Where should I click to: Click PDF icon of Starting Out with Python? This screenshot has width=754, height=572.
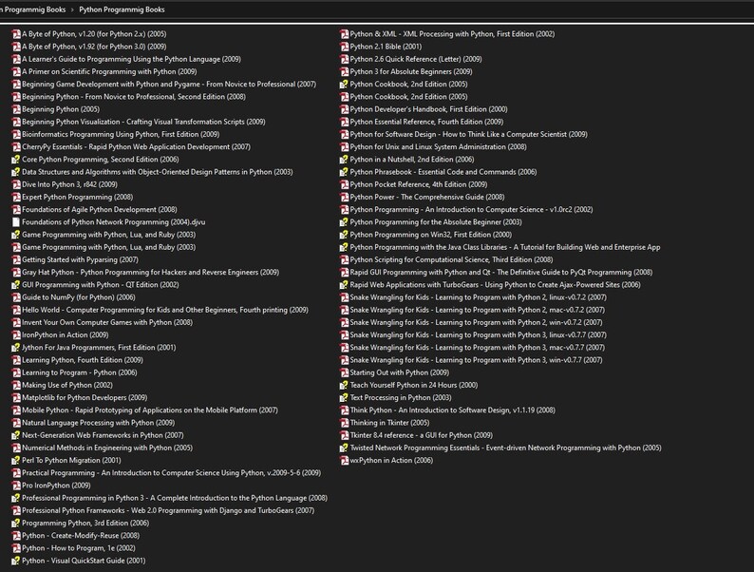click(x=345, y=372)
